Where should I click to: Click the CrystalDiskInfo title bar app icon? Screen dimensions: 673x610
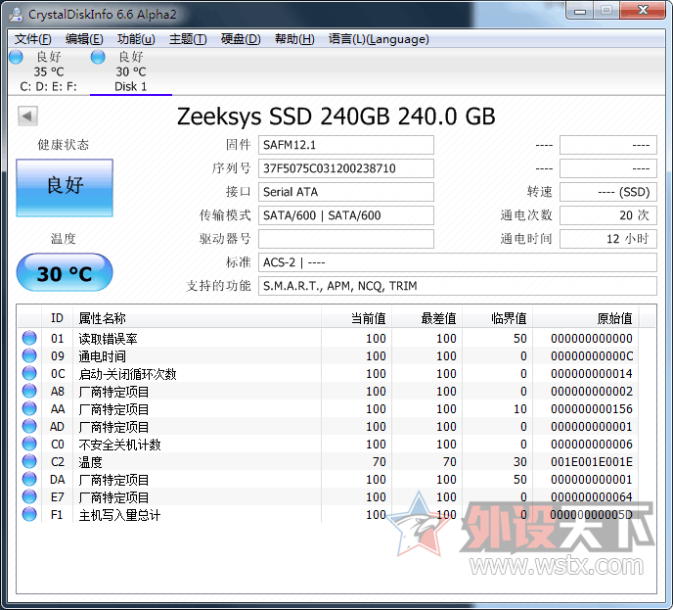coord(16,14)
